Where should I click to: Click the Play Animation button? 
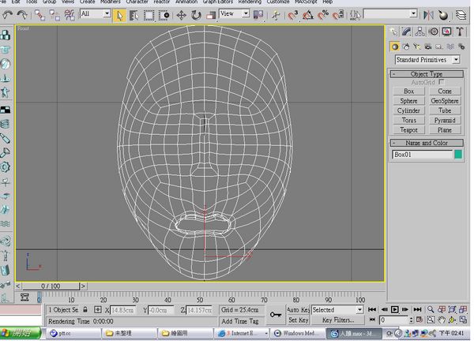tap(394, 309)
